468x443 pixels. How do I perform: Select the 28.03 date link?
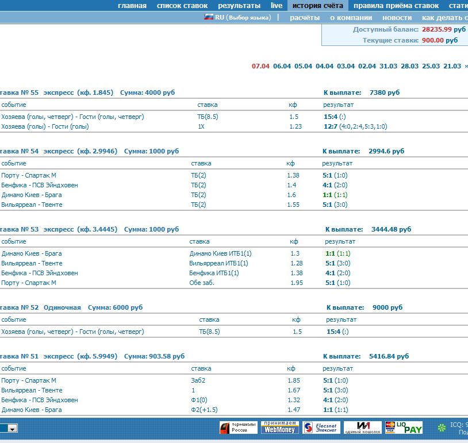pyautogui.click(x=409, y=66)
